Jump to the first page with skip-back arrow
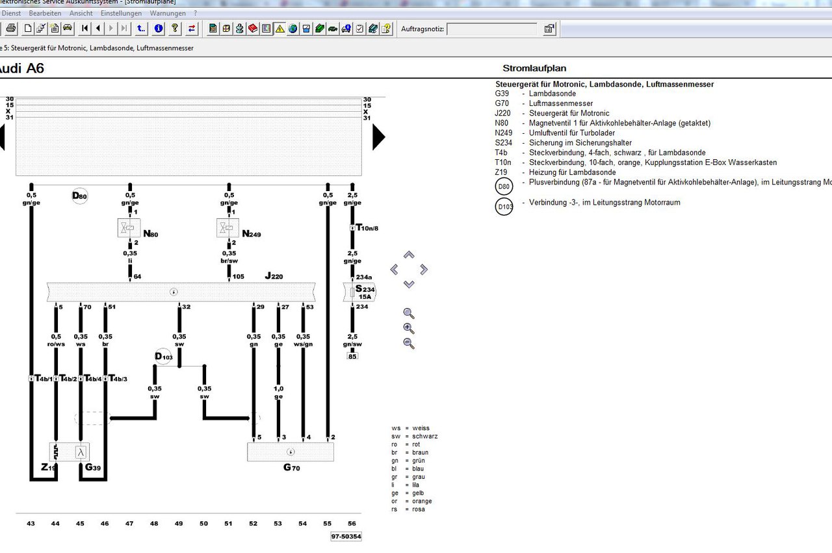The height and width of the screenshot is (553, 832). [85, 29]
